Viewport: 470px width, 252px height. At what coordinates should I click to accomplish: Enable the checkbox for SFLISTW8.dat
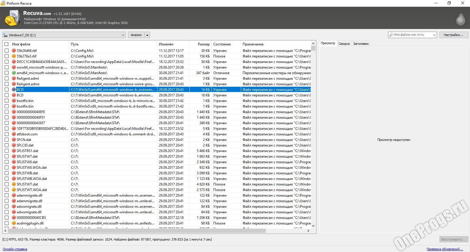pyautogui.click(x=6, y=162)
